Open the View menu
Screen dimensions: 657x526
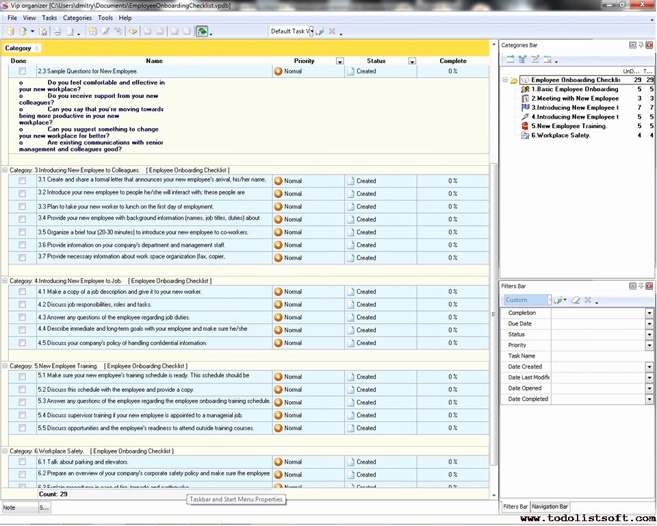(x=29, y=18)
